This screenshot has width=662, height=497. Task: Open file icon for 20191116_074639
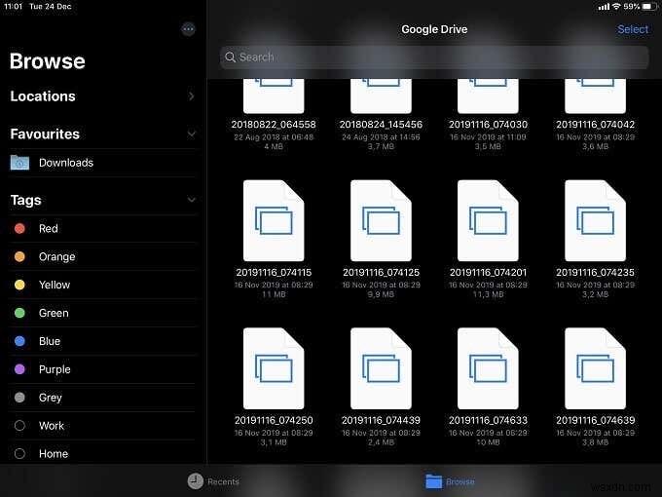pyautogui.click(x=595, y=368)
